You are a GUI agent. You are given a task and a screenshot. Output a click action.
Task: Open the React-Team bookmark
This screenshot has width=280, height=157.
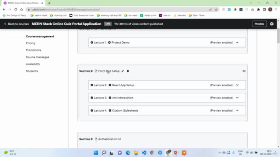pos(196,15)
